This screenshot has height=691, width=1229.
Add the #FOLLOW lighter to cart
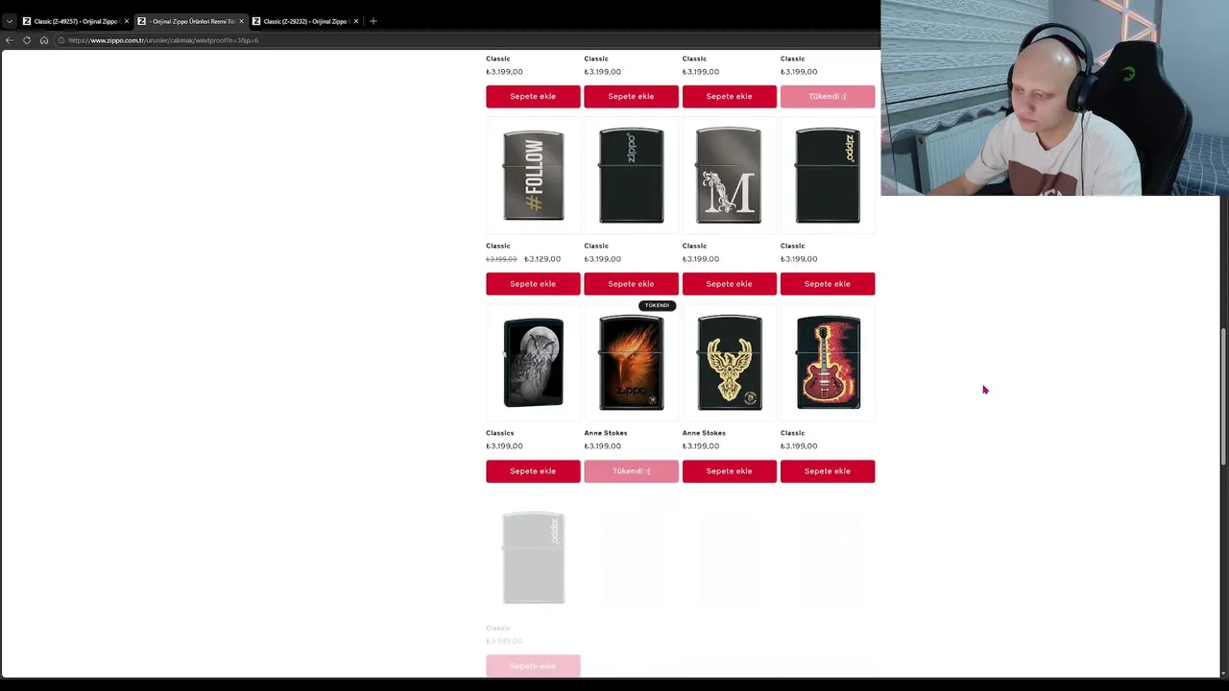pos(533,284)
